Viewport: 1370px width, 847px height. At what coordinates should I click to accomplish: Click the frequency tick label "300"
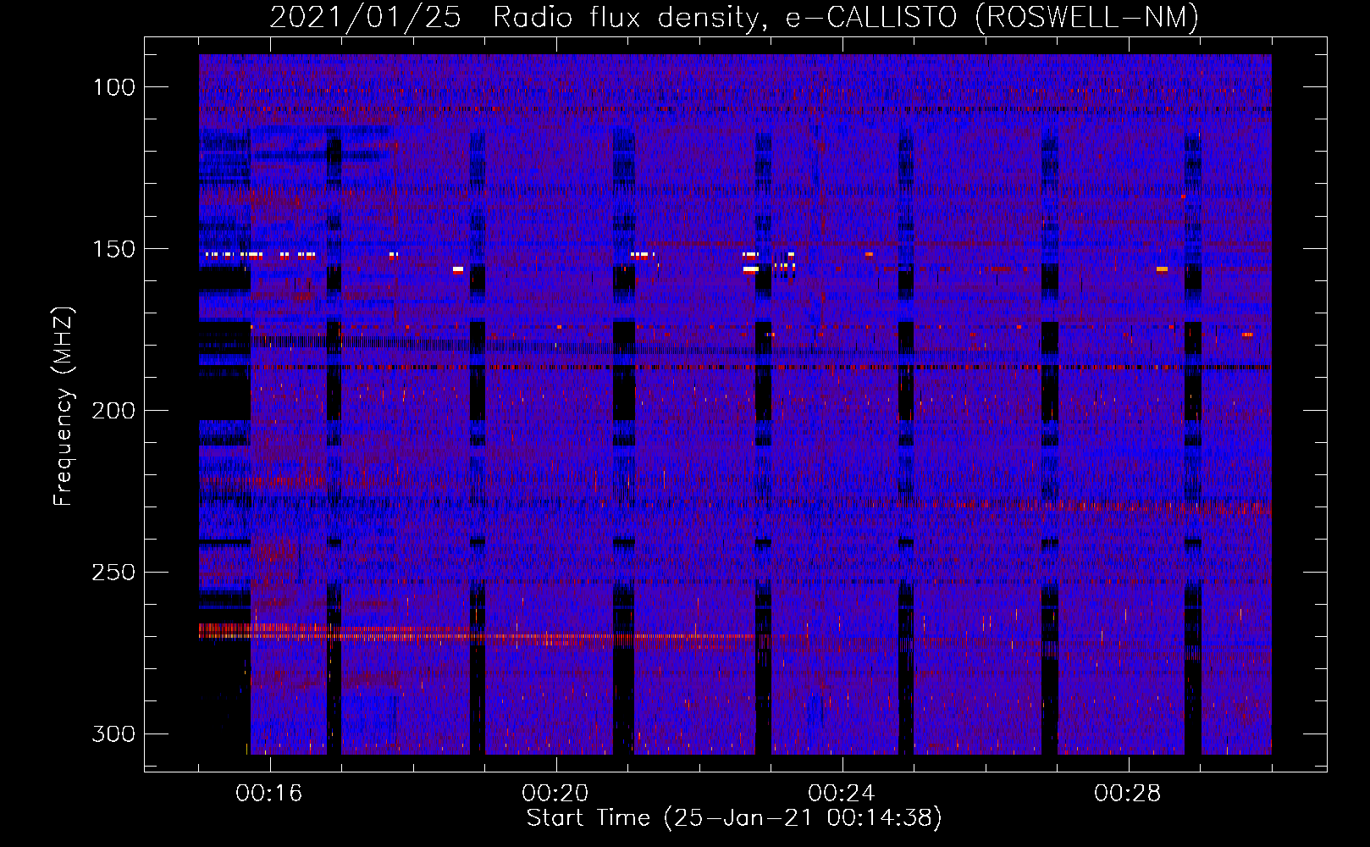click(113, 734)
